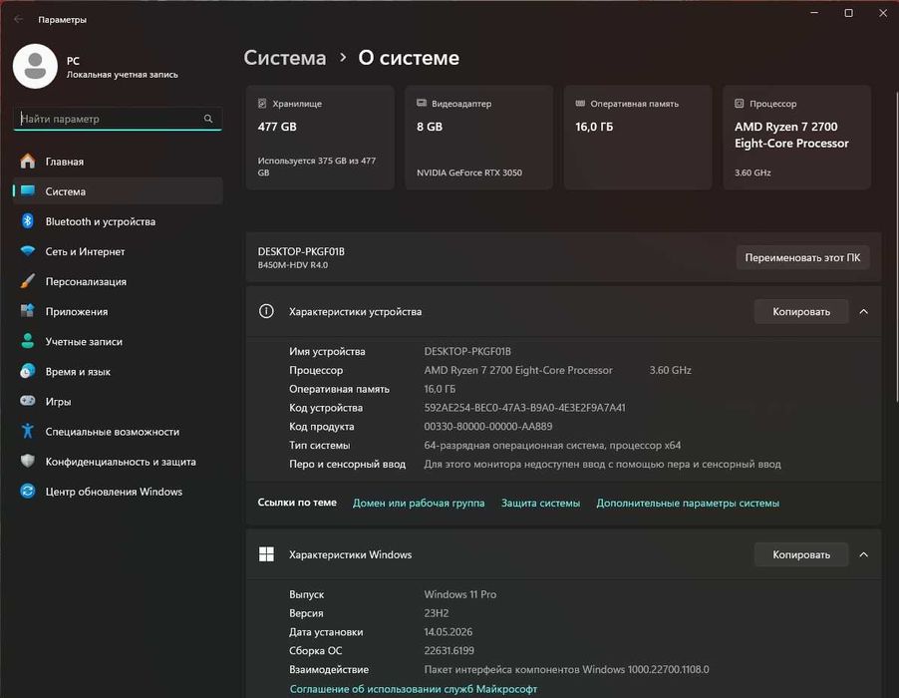The height and width of the screenshot is (698, 899).
Task: Click the Time and language clock icon
Action: click(x=28, y=371)
